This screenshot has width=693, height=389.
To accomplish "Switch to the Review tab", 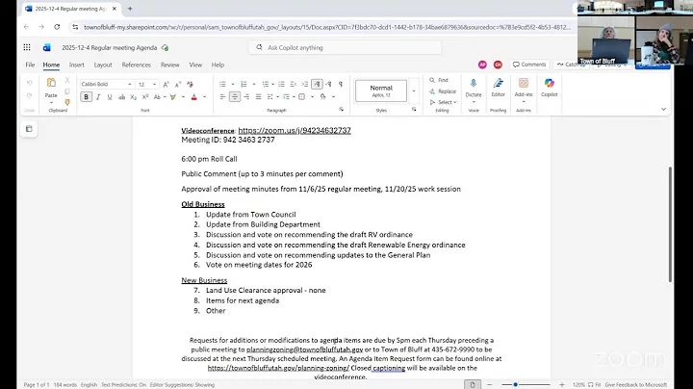I will click(169, 65).
